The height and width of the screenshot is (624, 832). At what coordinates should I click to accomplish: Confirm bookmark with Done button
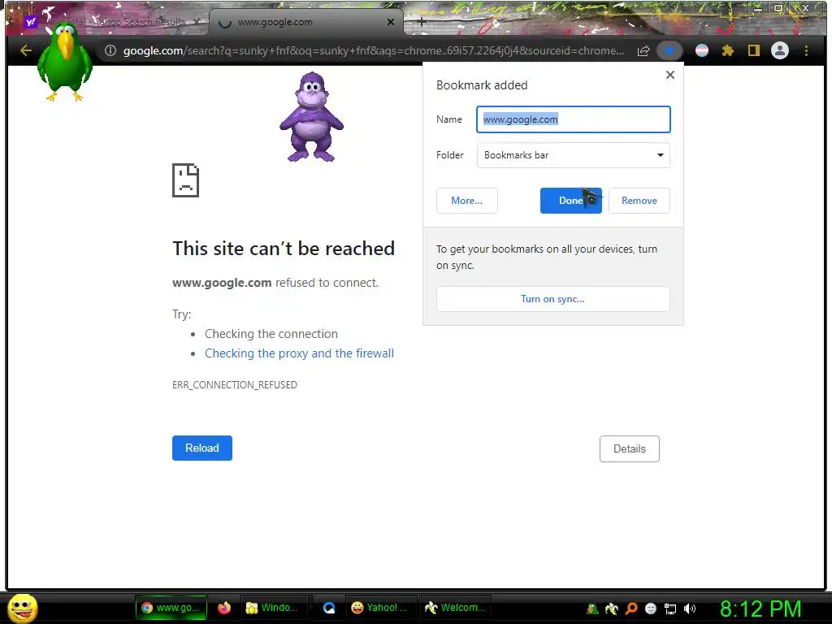pos(571,201)
